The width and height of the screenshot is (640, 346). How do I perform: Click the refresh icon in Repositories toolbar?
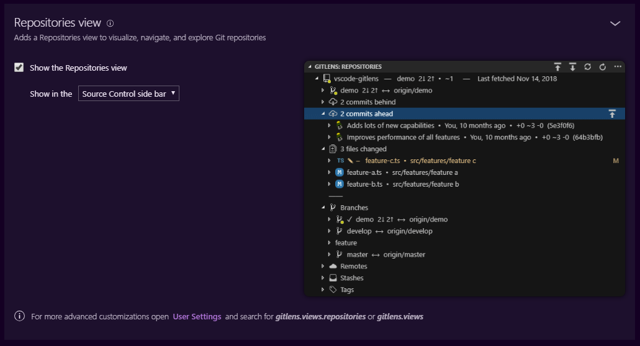[x=602, y=66]
